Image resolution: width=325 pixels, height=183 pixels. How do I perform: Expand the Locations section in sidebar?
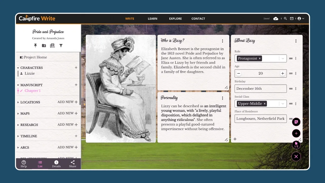(18, 102)
